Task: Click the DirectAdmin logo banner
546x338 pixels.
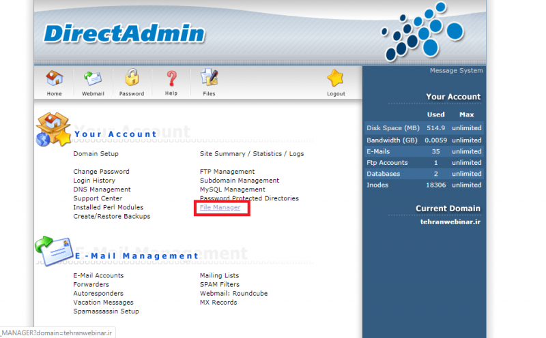Action: tap(124, 33)
